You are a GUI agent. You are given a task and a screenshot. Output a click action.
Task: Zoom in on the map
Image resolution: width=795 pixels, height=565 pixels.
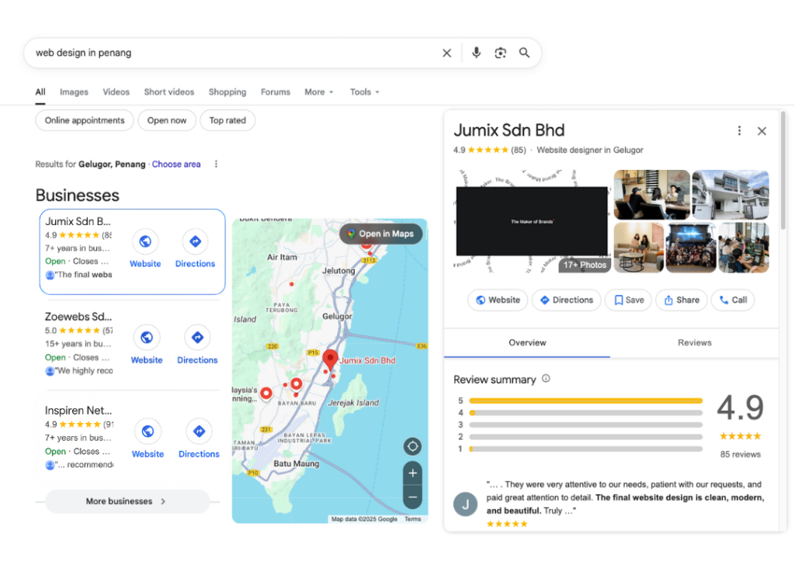pos(413,473)
